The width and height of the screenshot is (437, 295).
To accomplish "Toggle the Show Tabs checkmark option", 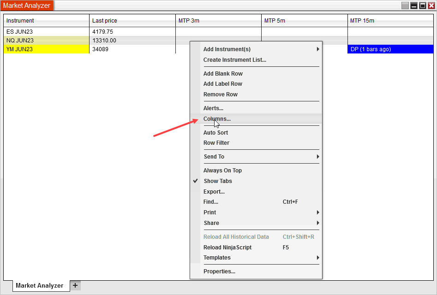I will pos(218,181).
